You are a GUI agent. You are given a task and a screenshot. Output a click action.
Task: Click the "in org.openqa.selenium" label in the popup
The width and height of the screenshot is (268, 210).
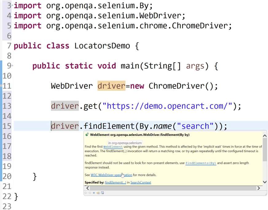point(125,143)
